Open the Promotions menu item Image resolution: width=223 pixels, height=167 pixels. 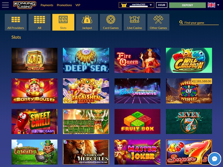[64, 5]
